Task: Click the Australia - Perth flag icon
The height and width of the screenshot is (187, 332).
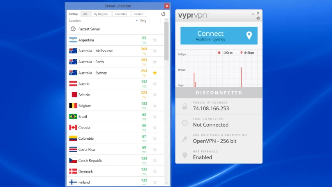Action: point(73,62)
